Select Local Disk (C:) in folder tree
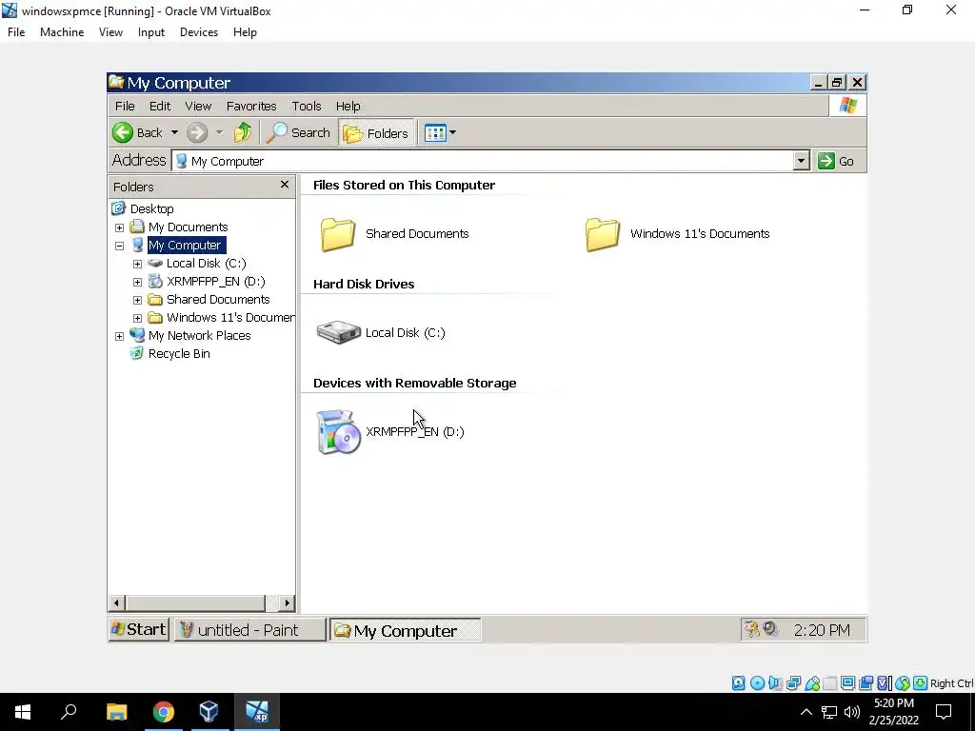The height and width of the screenshot is (731, 975). 206,263
